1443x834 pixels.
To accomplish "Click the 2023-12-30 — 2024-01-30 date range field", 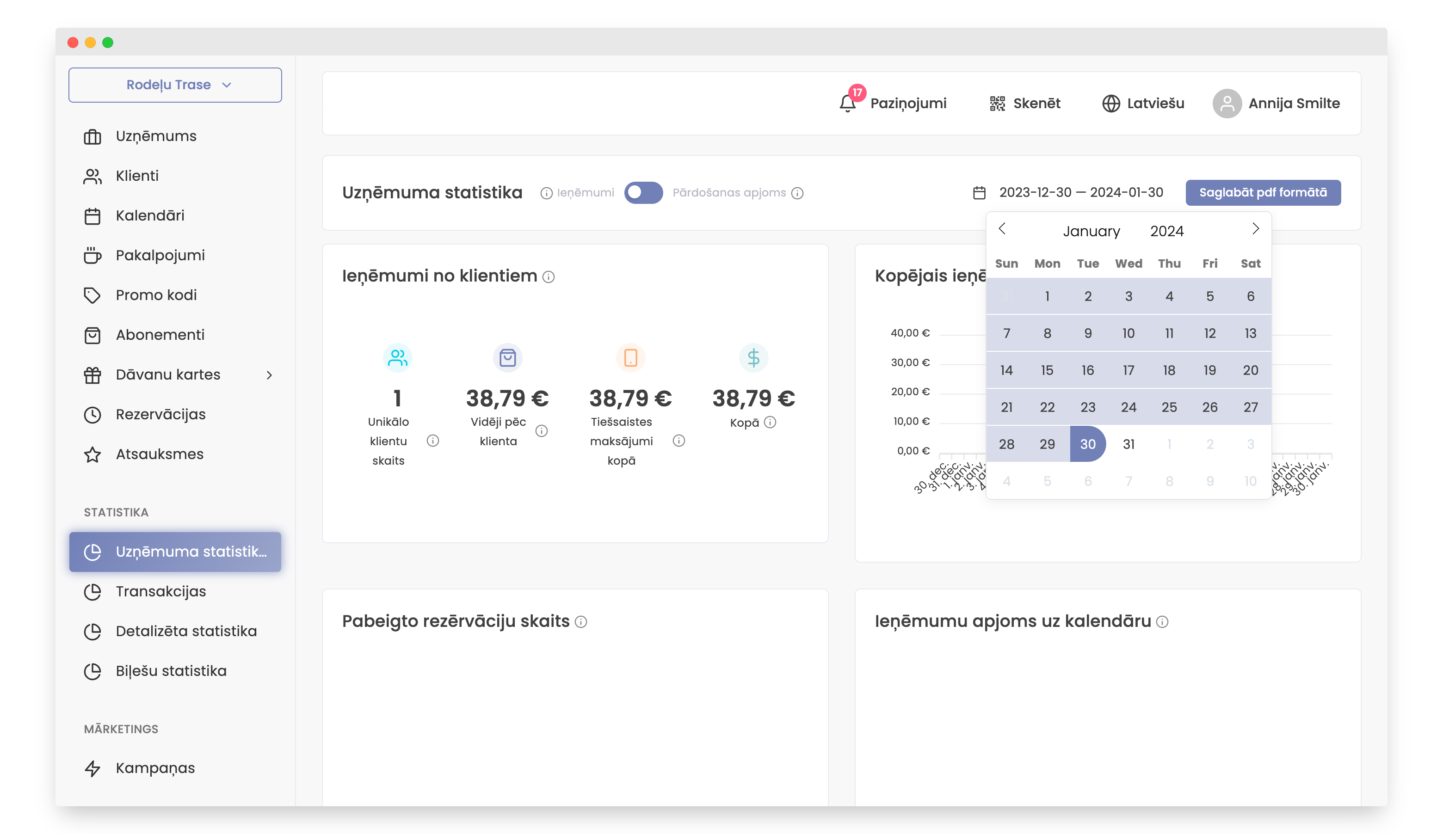I will (x=1081, y=193).
